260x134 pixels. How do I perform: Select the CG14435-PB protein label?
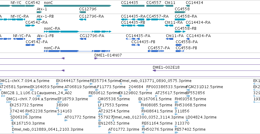[x=143, y=42]
